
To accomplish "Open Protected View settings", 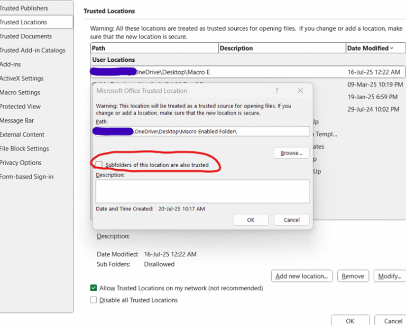I will pos(21,107).
